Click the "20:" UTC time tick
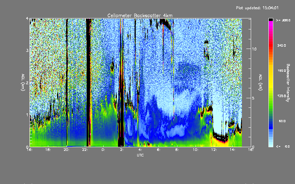 (67, 150)
